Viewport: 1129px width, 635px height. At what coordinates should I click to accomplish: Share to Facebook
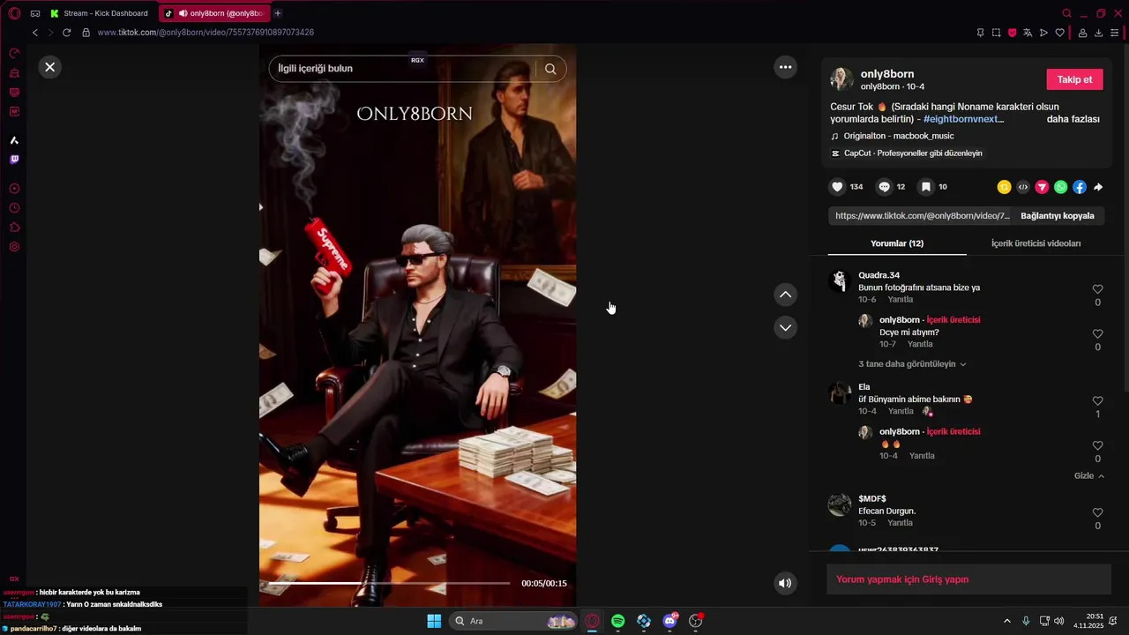tap(1080, 187)
